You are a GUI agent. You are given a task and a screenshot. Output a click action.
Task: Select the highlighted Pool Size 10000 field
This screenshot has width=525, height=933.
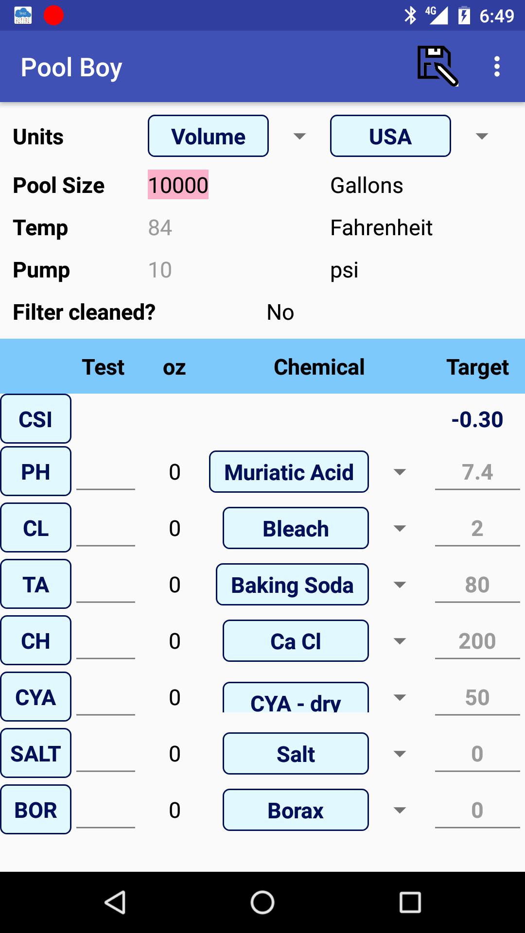[x=178, y=185]
